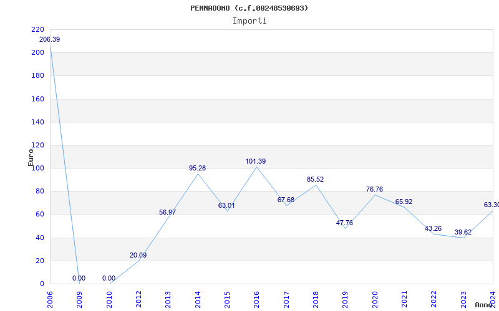Click the chart title PENNADOMO (c.f.00248530693)
Image resolution: width=499 pixels, height=311 pixels.
point(249,8)
